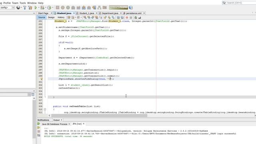Minimize the lower left panel
Image resolution: width=256 pixels, height=144 pixels.
(34, 91)
